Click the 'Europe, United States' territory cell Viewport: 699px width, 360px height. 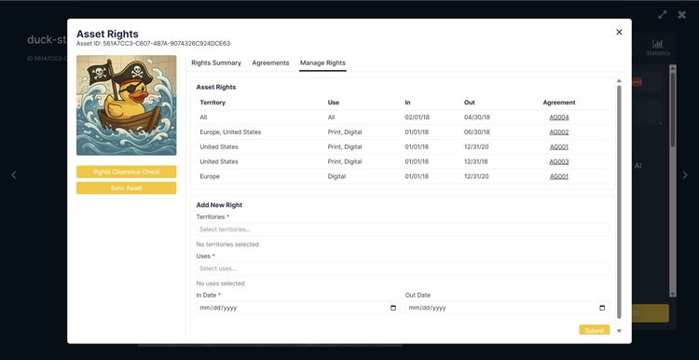(x=230, y=132)
